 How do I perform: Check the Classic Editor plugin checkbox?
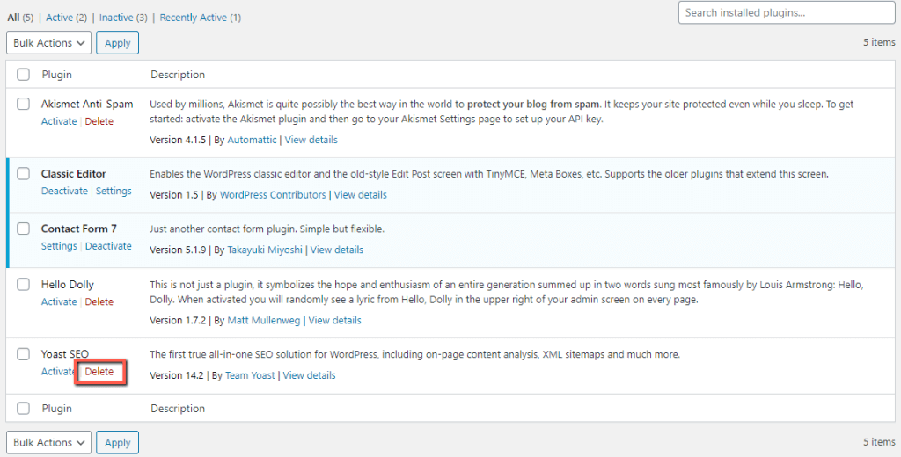[23, 173]
